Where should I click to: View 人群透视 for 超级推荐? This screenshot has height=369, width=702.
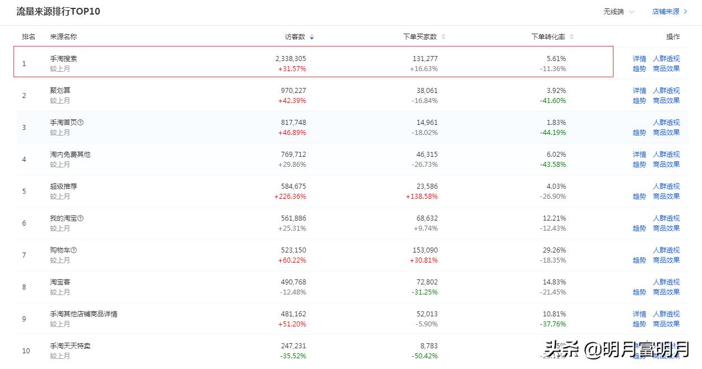(666, 186)
